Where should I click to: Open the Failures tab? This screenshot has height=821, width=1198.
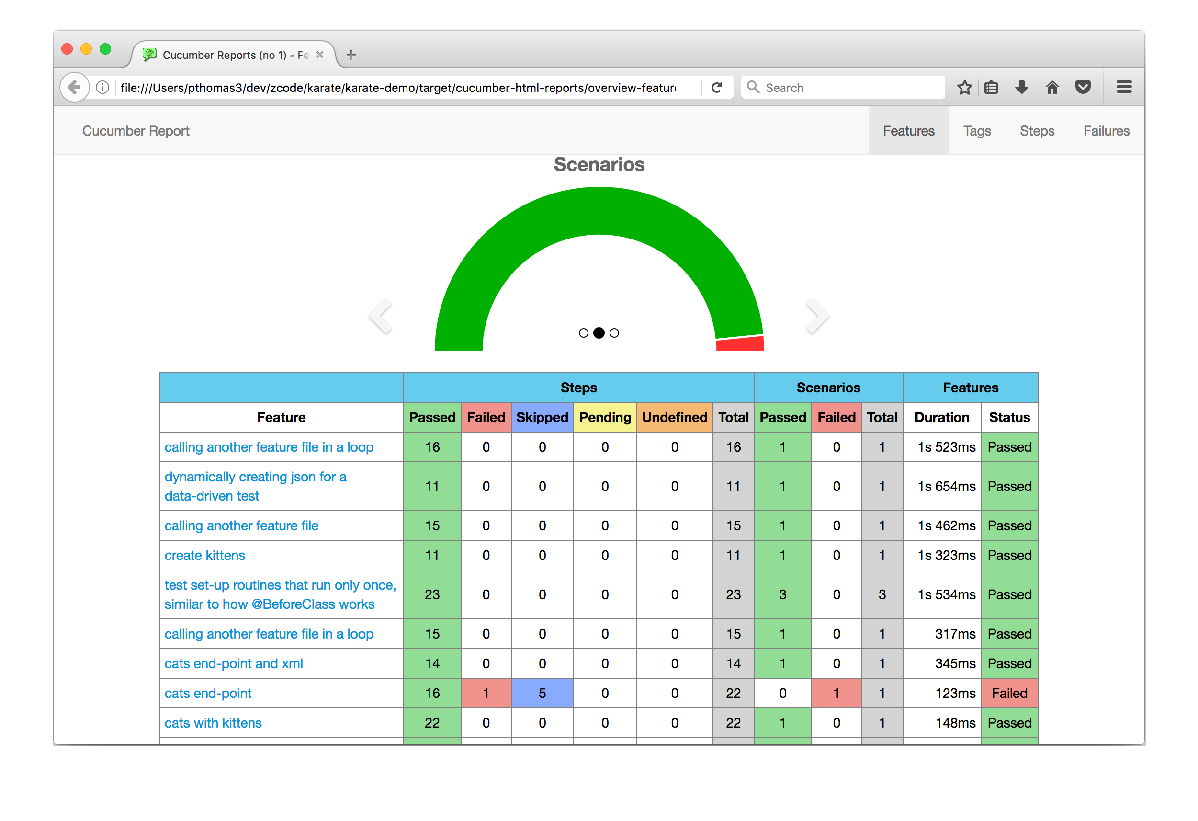1106,131
